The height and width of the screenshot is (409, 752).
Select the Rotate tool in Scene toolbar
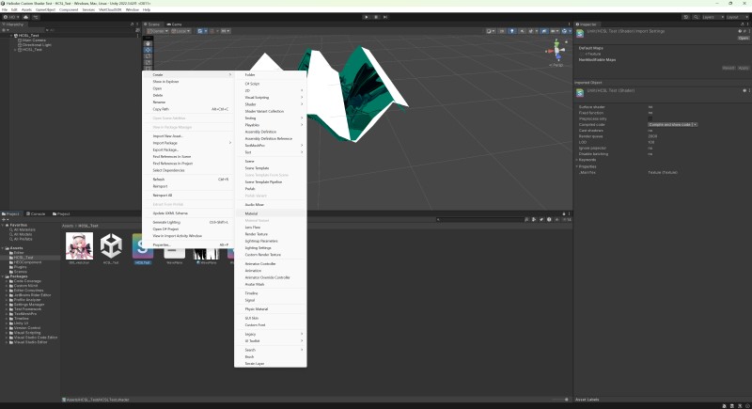click(148, 56)
